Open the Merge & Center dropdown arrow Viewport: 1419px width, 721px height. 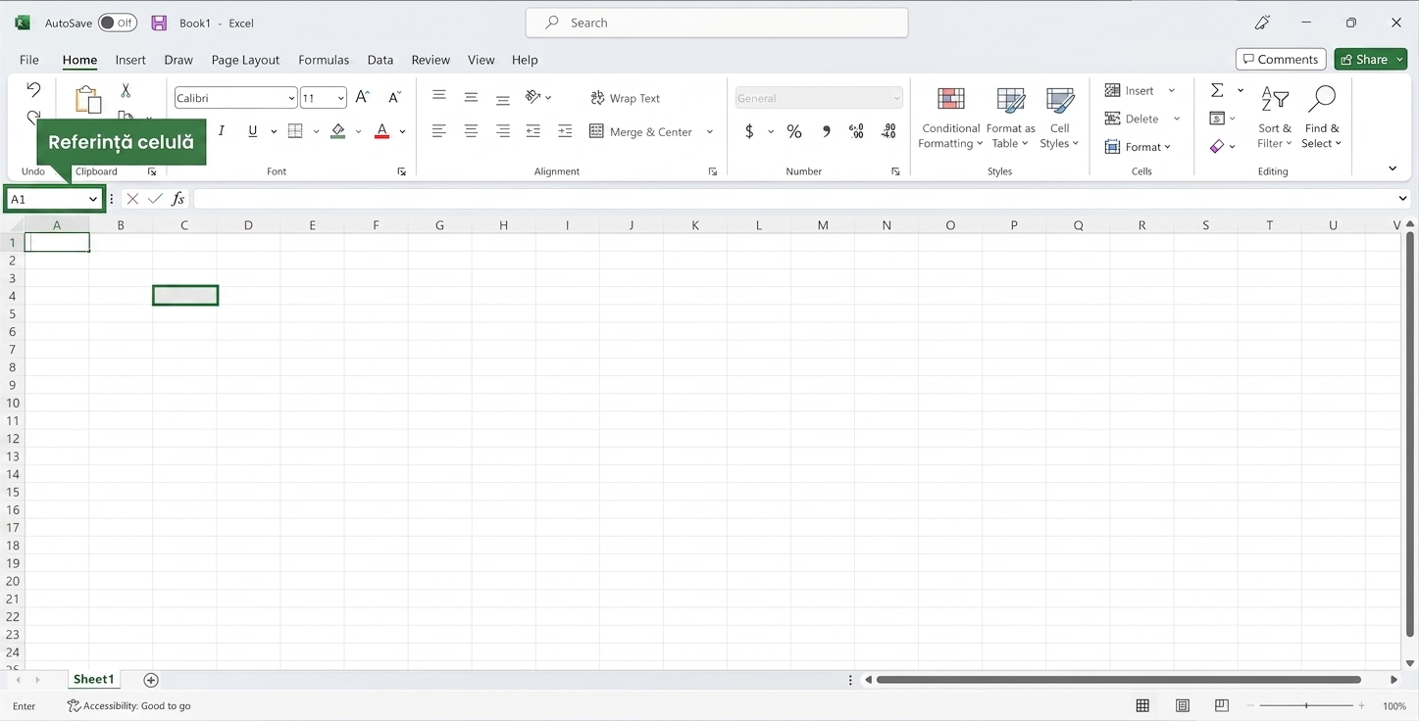pyautogui.click(x=710, y=131)
